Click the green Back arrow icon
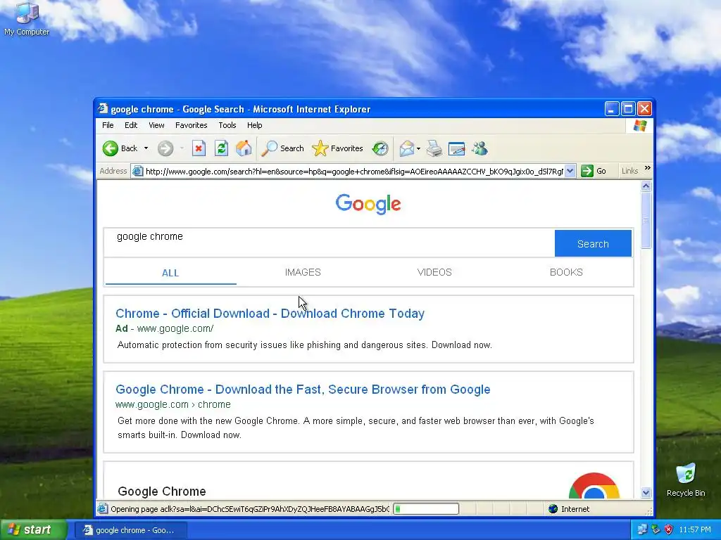This screenshot has width=721, height=540. 111,148
